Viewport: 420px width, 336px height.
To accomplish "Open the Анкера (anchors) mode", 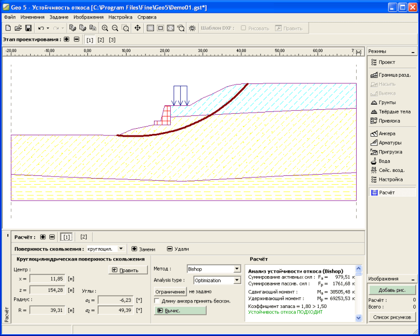I will pyautogui.click(x=386, y=133).
